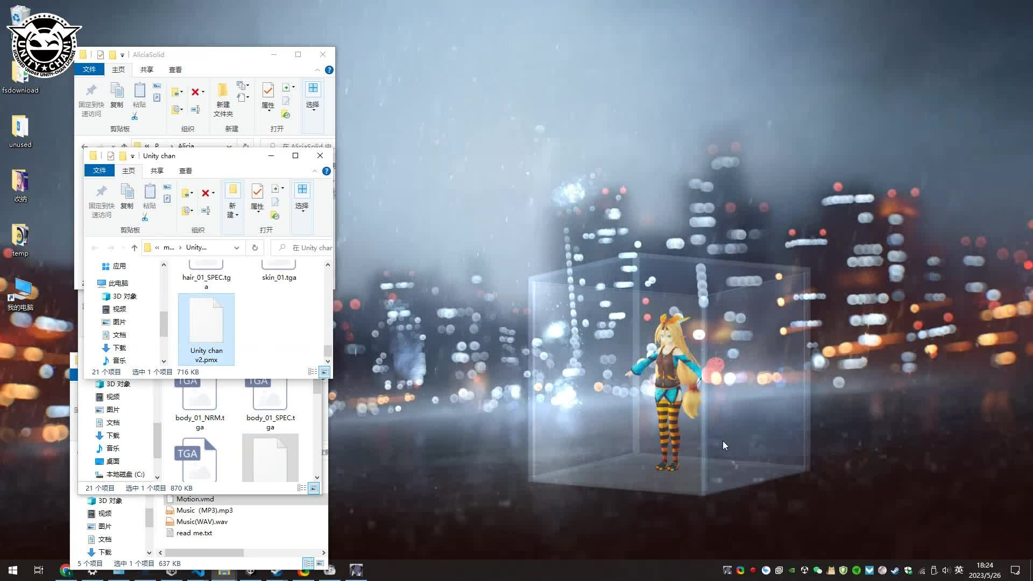Click search box in Unity chan window
Viewport: 1033px width, 581px height.
pyautogui.click(x=307, y=248)
